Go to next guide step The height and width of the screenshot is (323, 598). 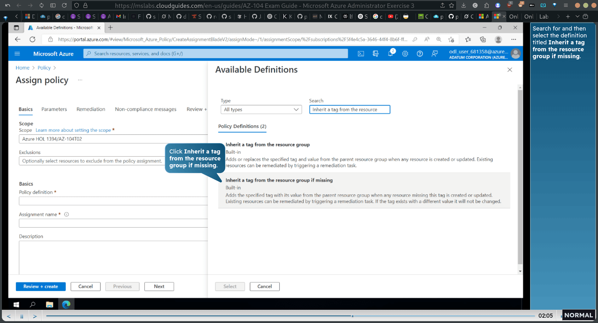[35, 316]
